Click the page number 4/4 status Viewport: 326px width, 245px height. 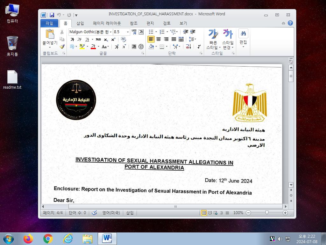[x=53, y=213]
